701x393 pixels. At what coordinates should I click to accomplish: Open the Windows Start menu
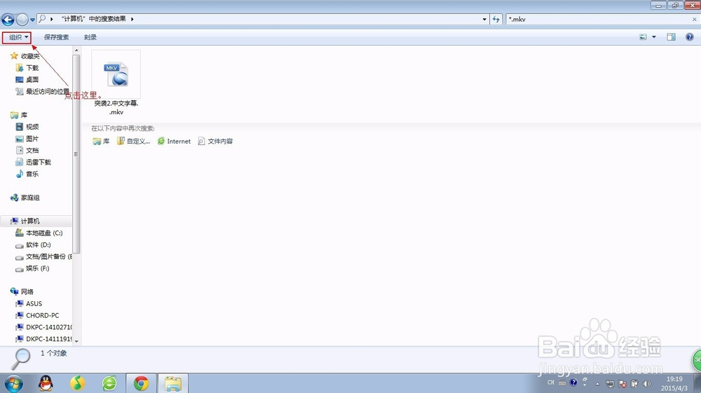[13, 383]
